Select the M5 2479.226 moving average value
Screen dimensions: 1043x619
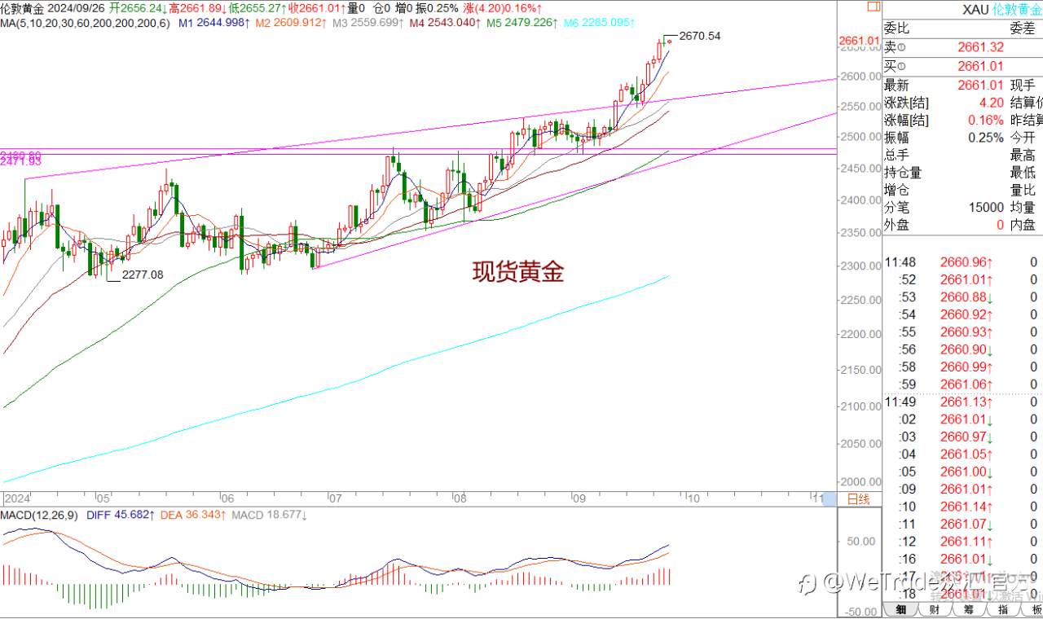(521, 24)
